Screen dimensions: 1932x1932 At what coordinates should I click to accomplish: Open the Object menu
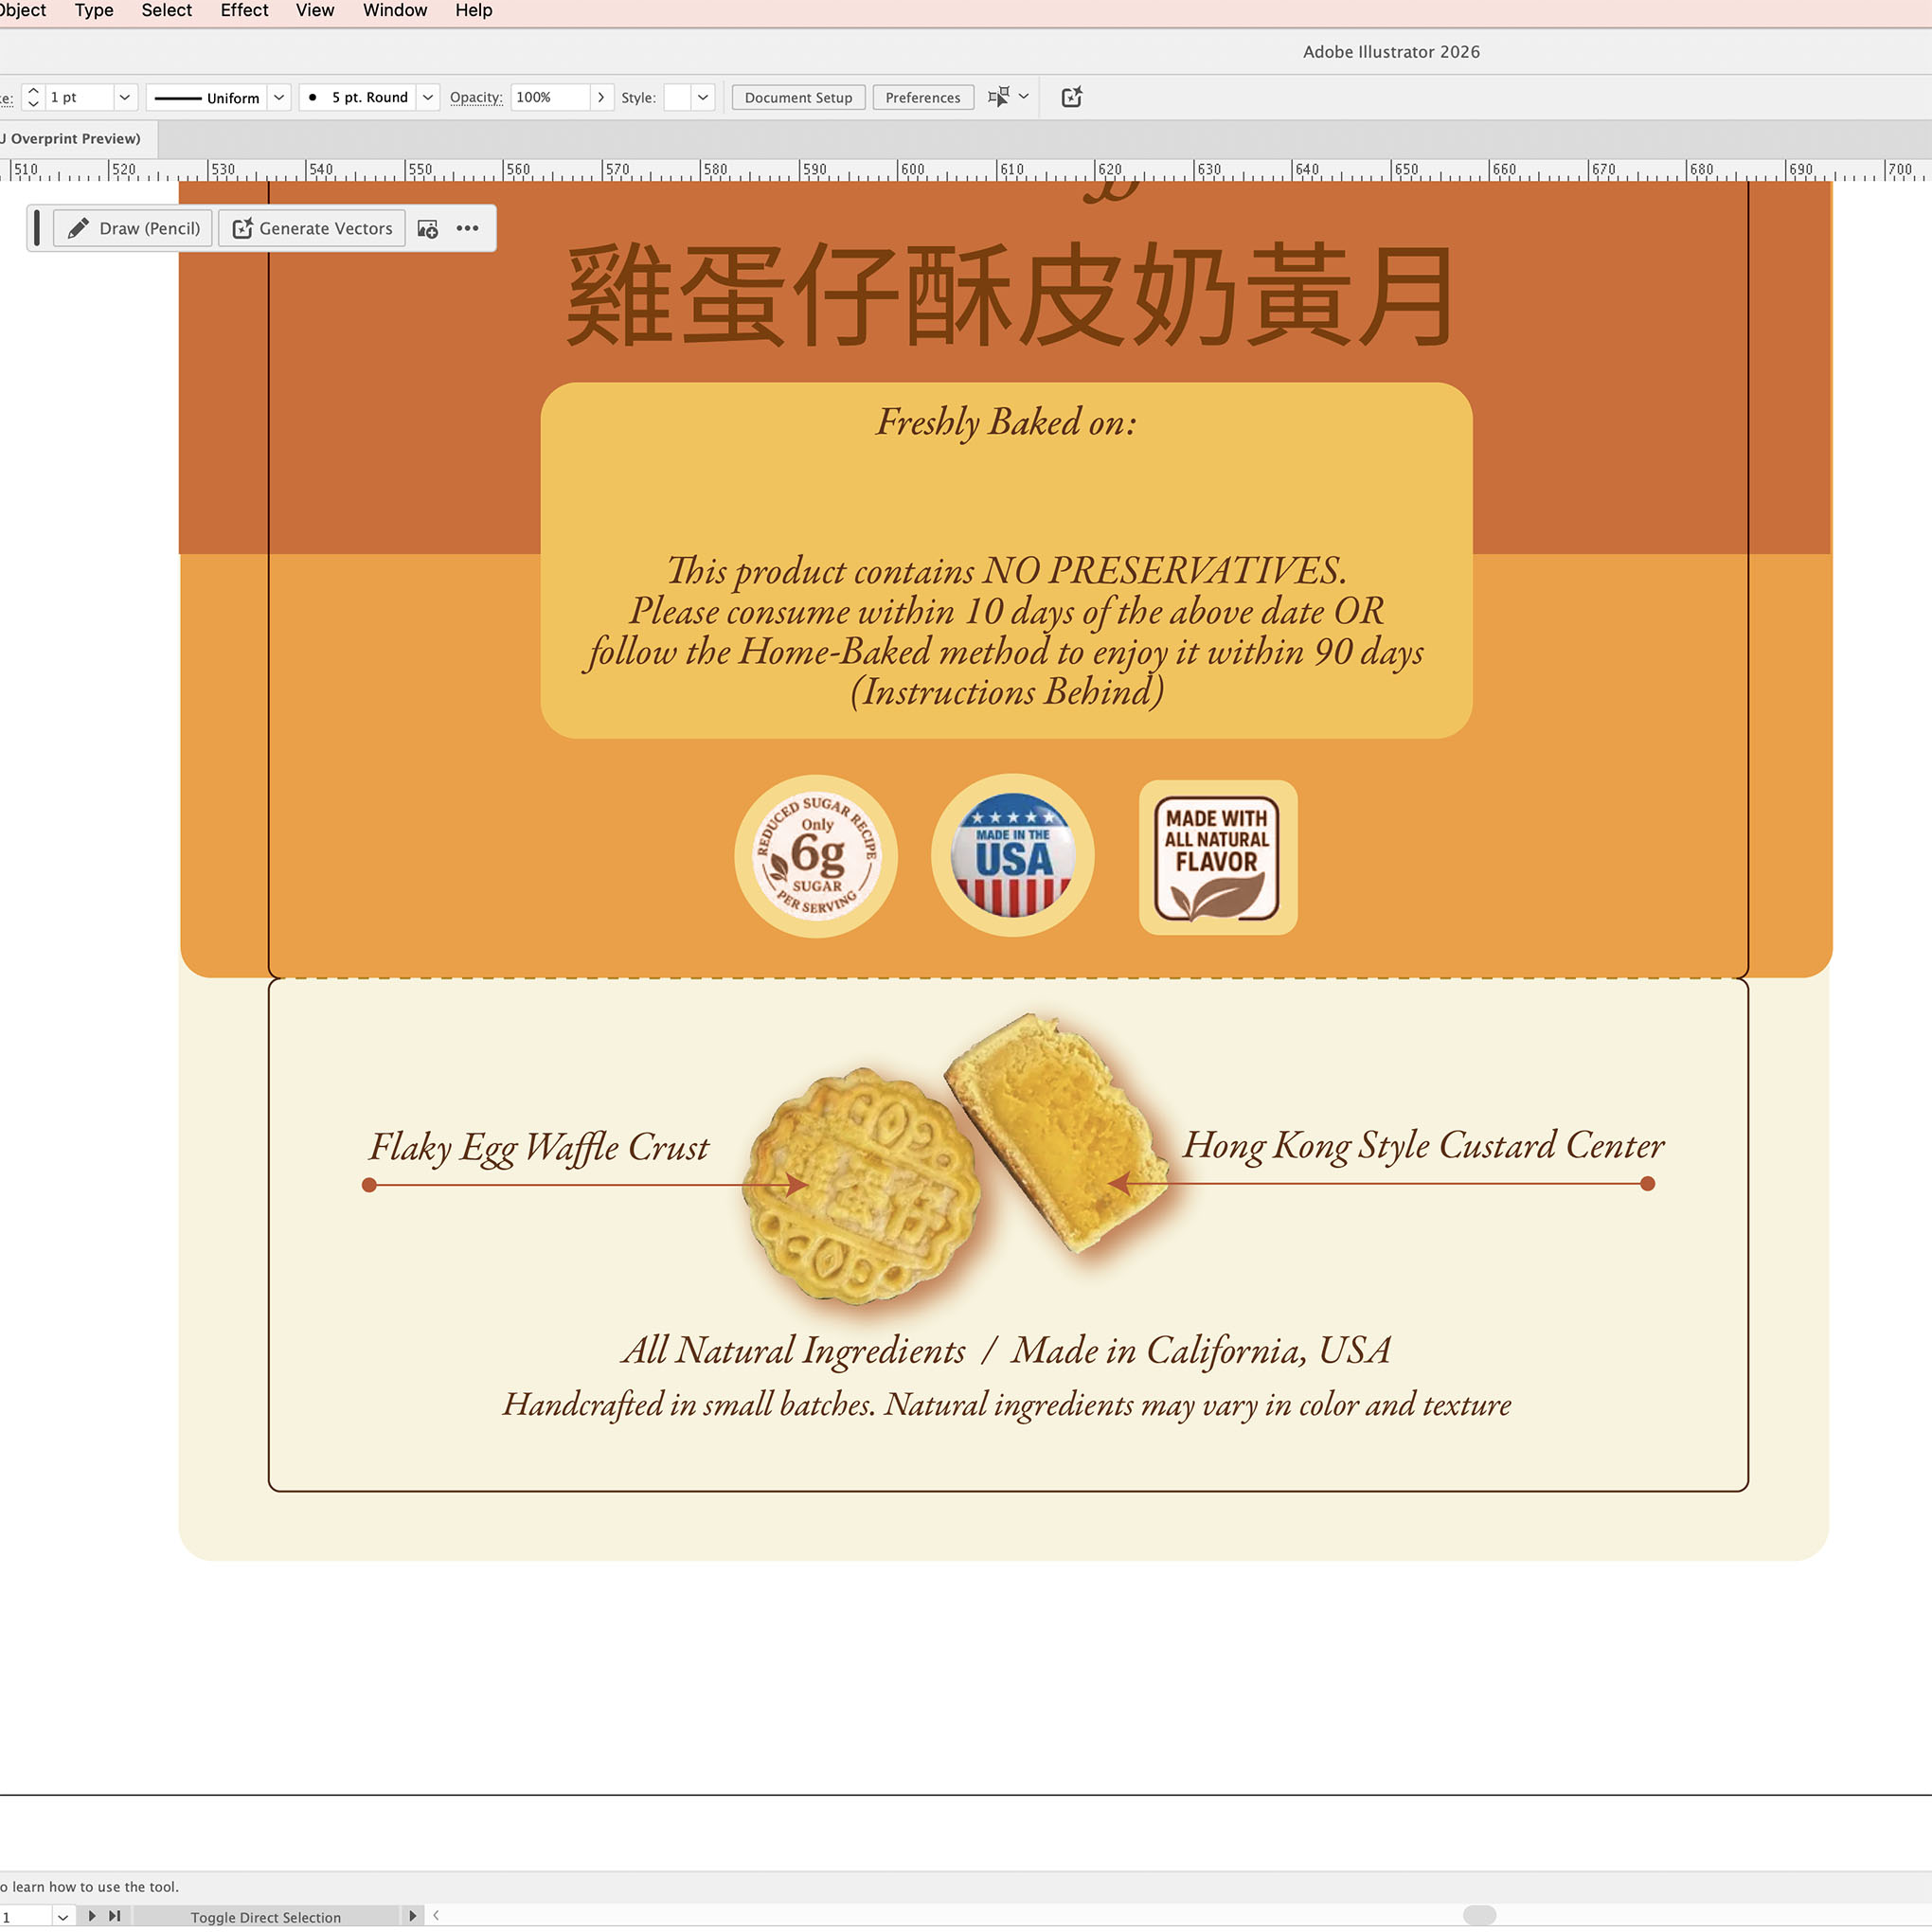click(22, 10)
